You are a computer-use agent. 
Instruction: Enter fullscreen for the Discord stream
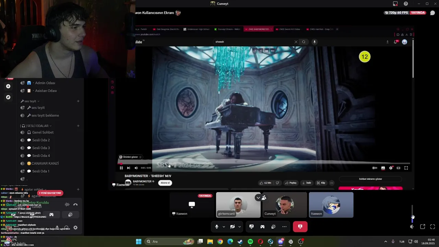[x=432, y=226]
